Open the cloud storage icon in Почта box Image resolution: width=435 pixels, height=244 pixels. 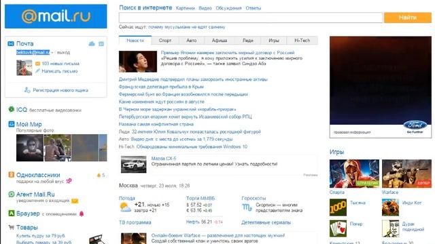click(92, 43)
